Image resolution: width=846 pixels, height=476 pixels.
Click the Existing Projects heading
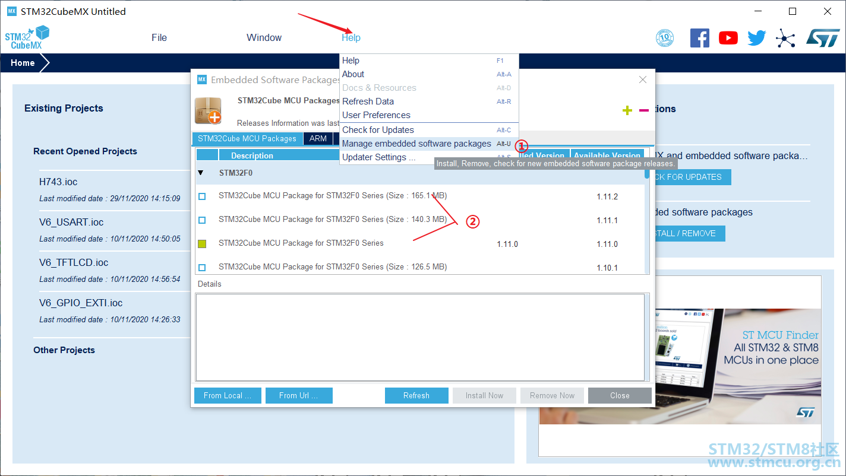64,108
